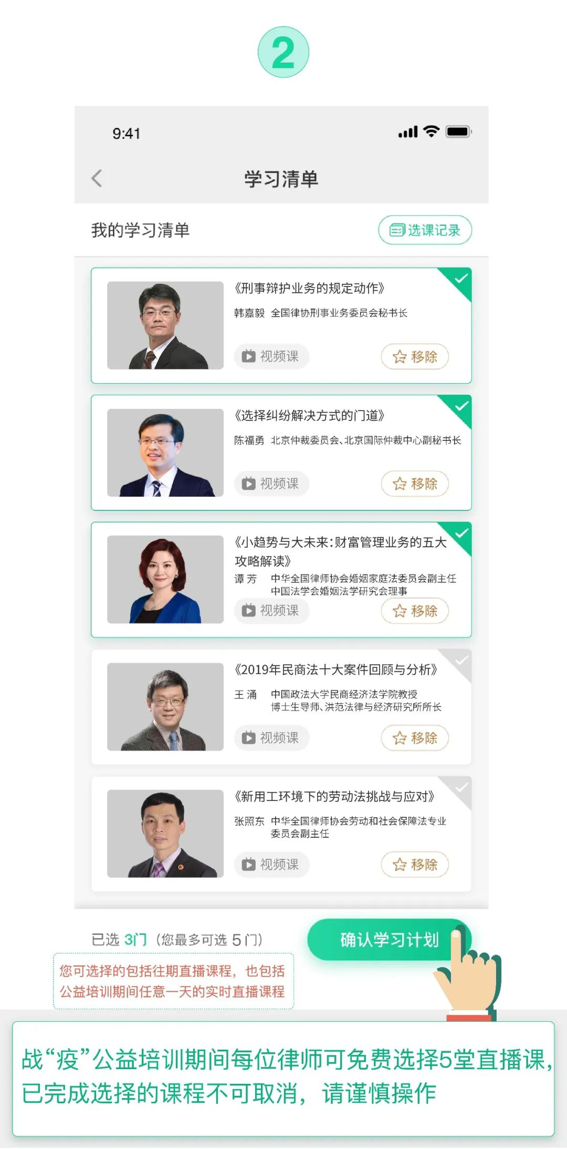
Task: Click 移除 star button on 张照东's course
Action: click(x=415, y=865)
